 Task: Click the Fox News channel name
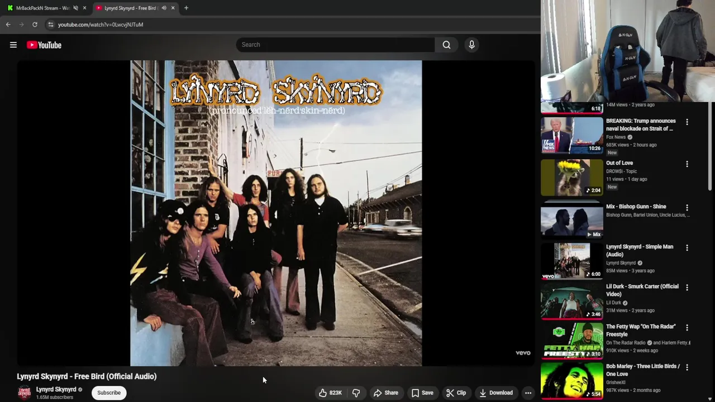616,137
